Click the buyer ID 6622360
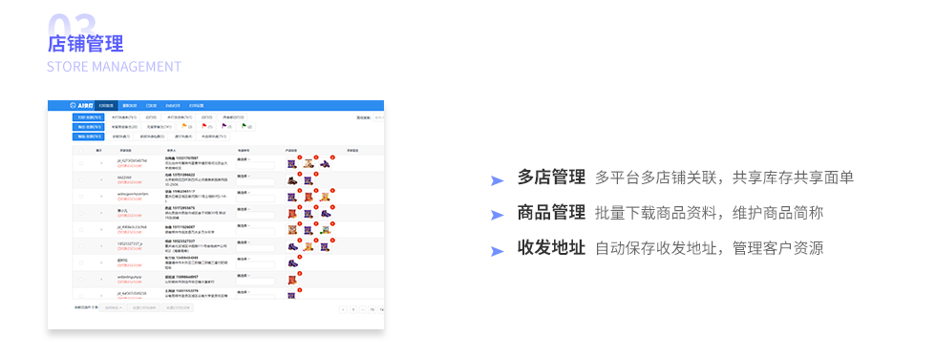This screenshot has height=356, width=936. coord(124,178)
